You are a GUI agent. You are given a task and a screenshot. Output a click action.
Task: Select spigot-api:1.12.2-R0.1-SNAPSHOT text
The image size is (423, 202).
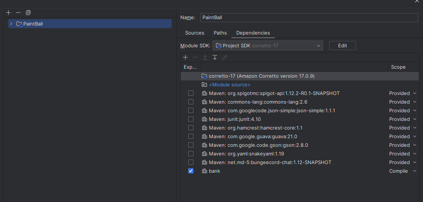(284, 93)
